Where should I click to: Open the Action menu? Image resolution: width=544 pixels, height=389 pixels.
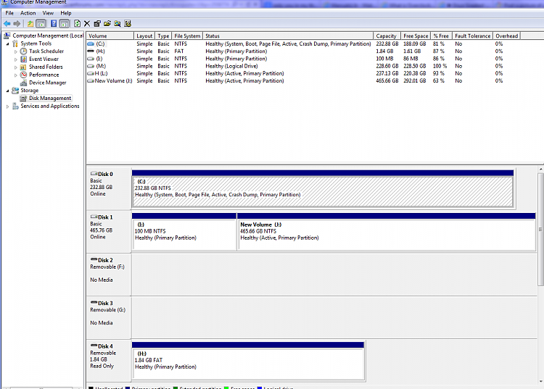28,13
